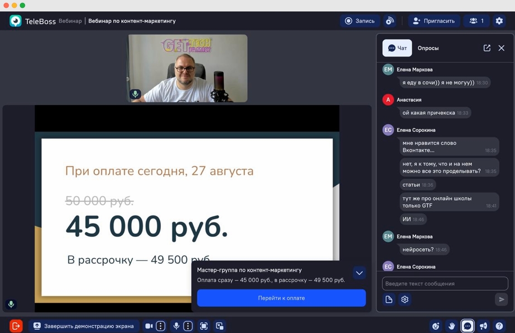Switch to the Опросы tab
The width and height of the screenshot is (515, 333).
click(428, 48)
